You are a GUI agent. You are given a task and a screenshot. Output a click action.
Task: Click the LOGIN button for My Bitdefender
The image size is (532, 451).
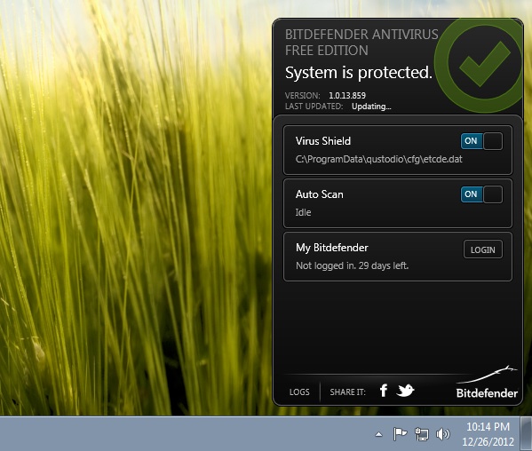tap(483, 249)
